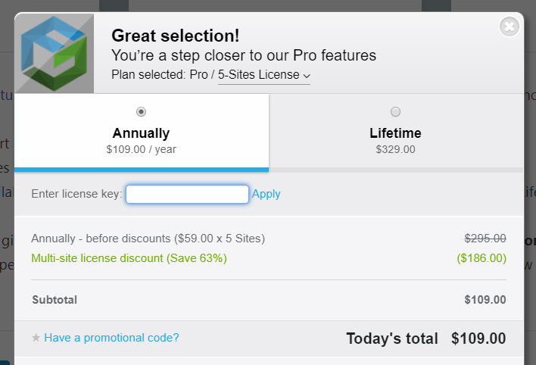This screenshot has width=536, height=365.
Task: Click the $109.00 / year price text
Action: [x=141, y=149]
